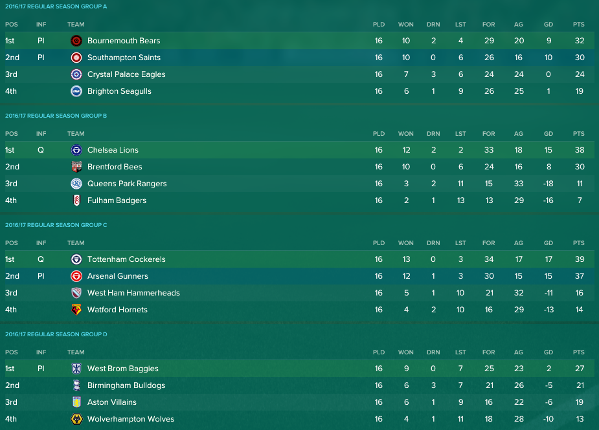Open the Queens Park Rangers team link
The width and height of the screenshot is (599, 430).
(127, 184)
